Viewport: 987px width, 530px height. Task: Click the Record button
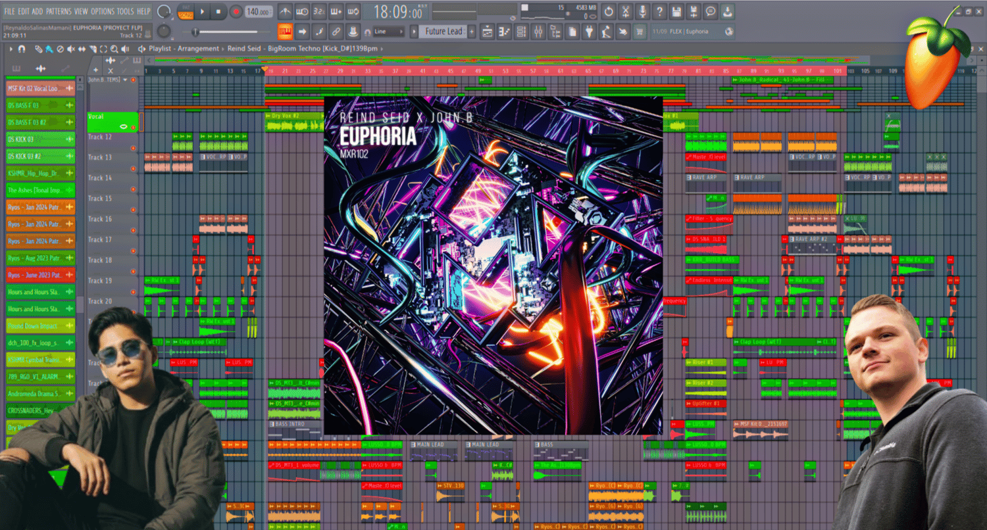click(x=236, y=12)
